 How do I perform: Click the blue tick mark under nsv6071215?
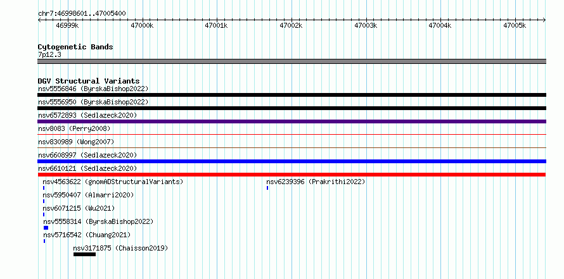[x=44, y=214]
